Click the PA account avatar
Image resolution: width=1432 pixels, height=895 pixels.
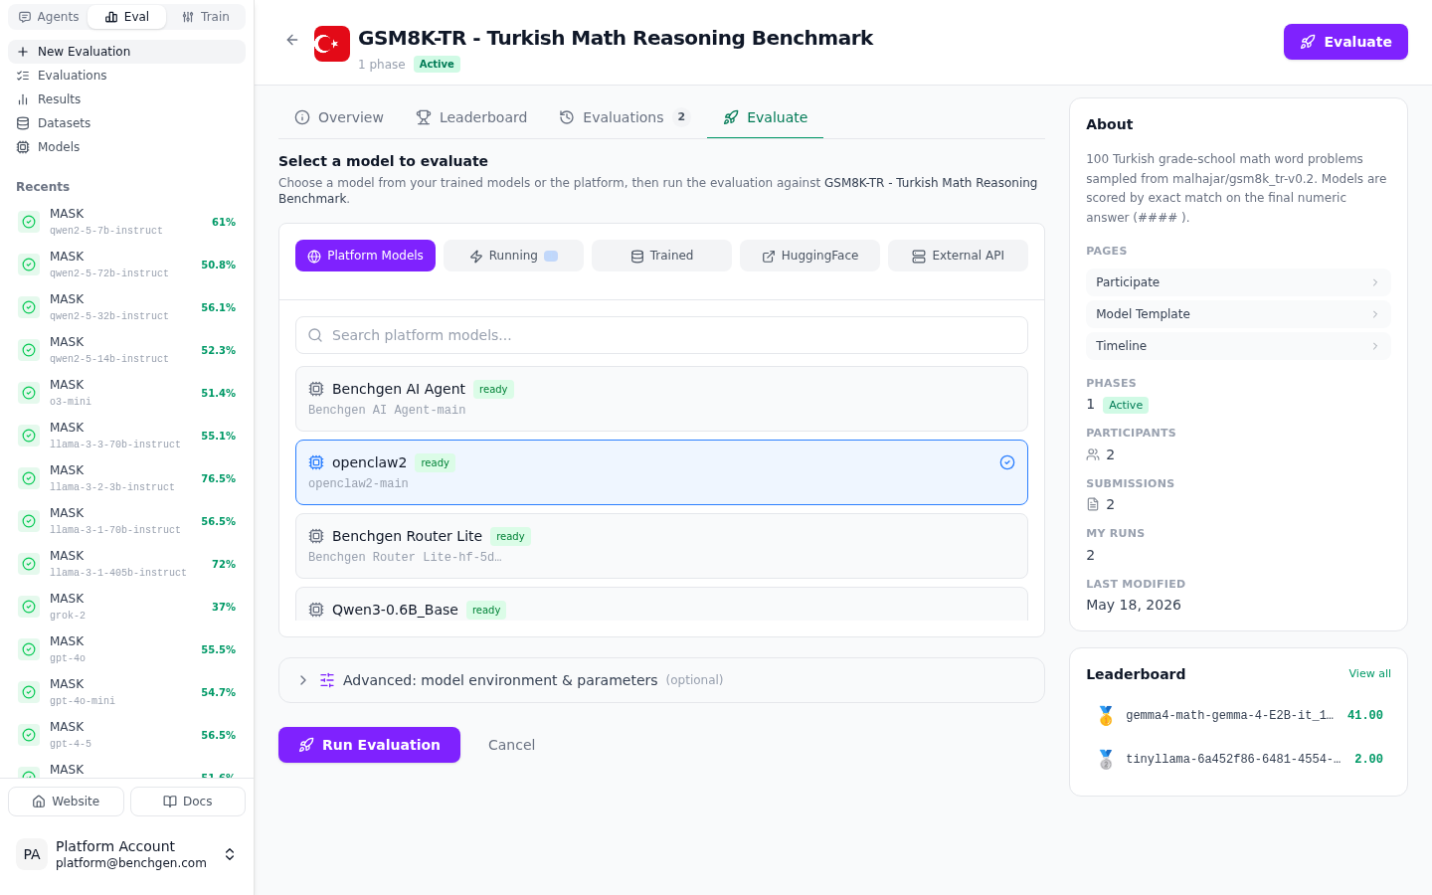pos(32,854)
